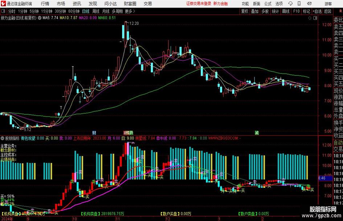Select the 周线 weekly period

click(x=96, y=11)
